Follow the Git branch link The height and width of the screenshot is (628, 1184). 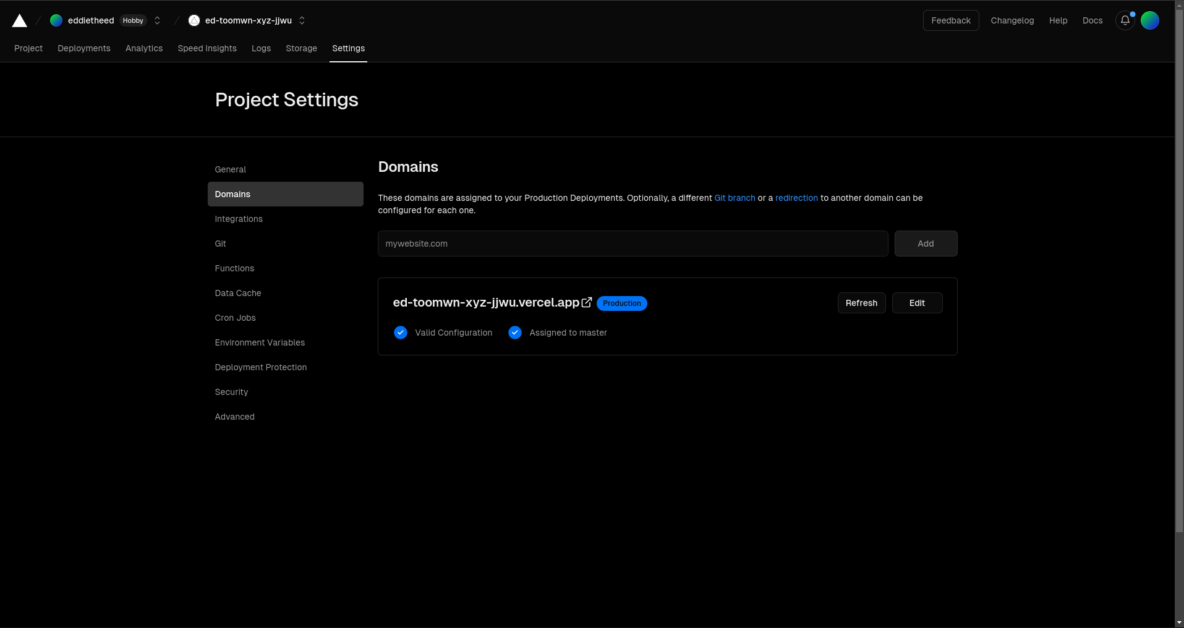(735, 198)
